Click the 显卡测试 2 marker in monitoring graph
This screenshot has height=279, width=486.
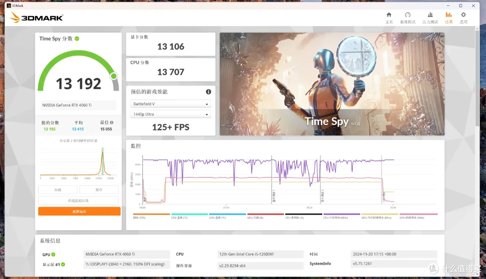point(322,196)
